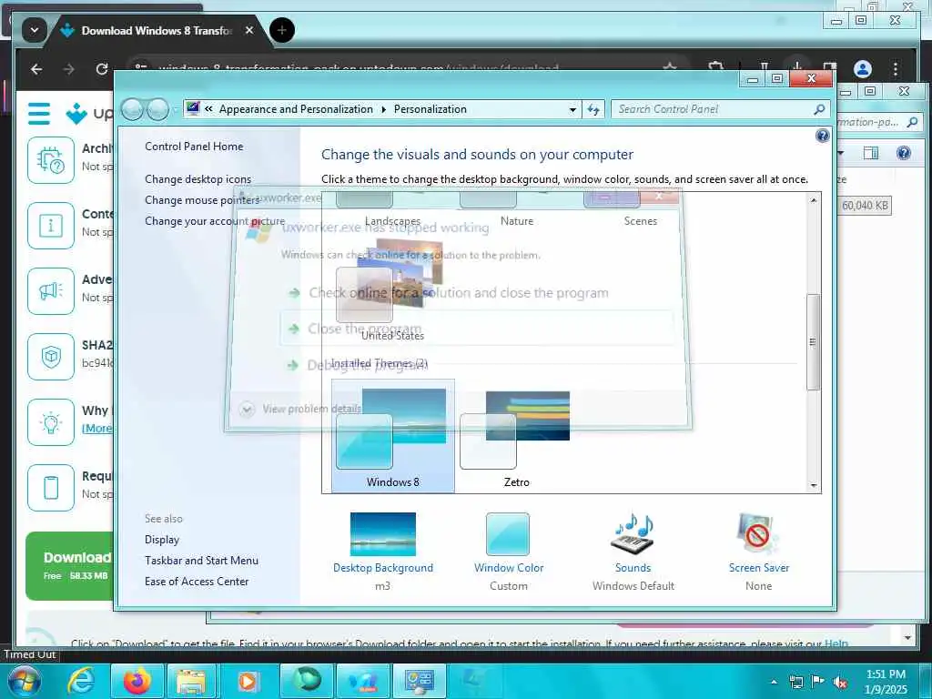Open Screen Saver settings icon
This screenshot has height=699, width=932.
point(758,533)
